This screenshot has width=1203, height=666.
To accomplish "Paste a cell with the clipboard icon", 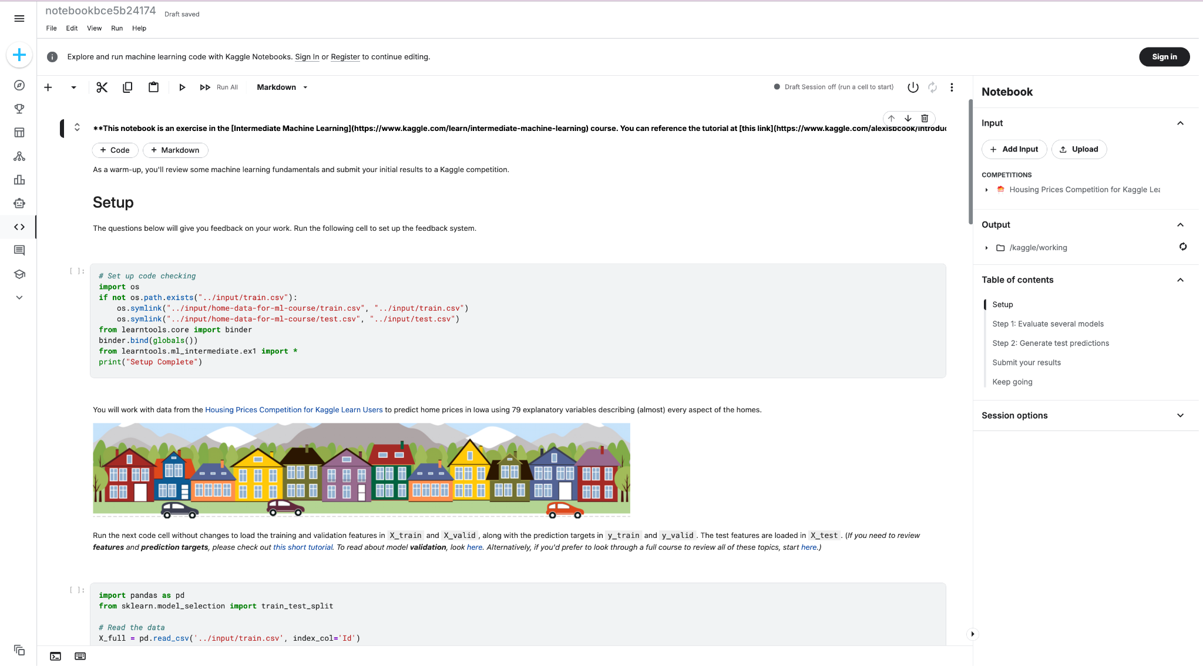I will point(153,87).
